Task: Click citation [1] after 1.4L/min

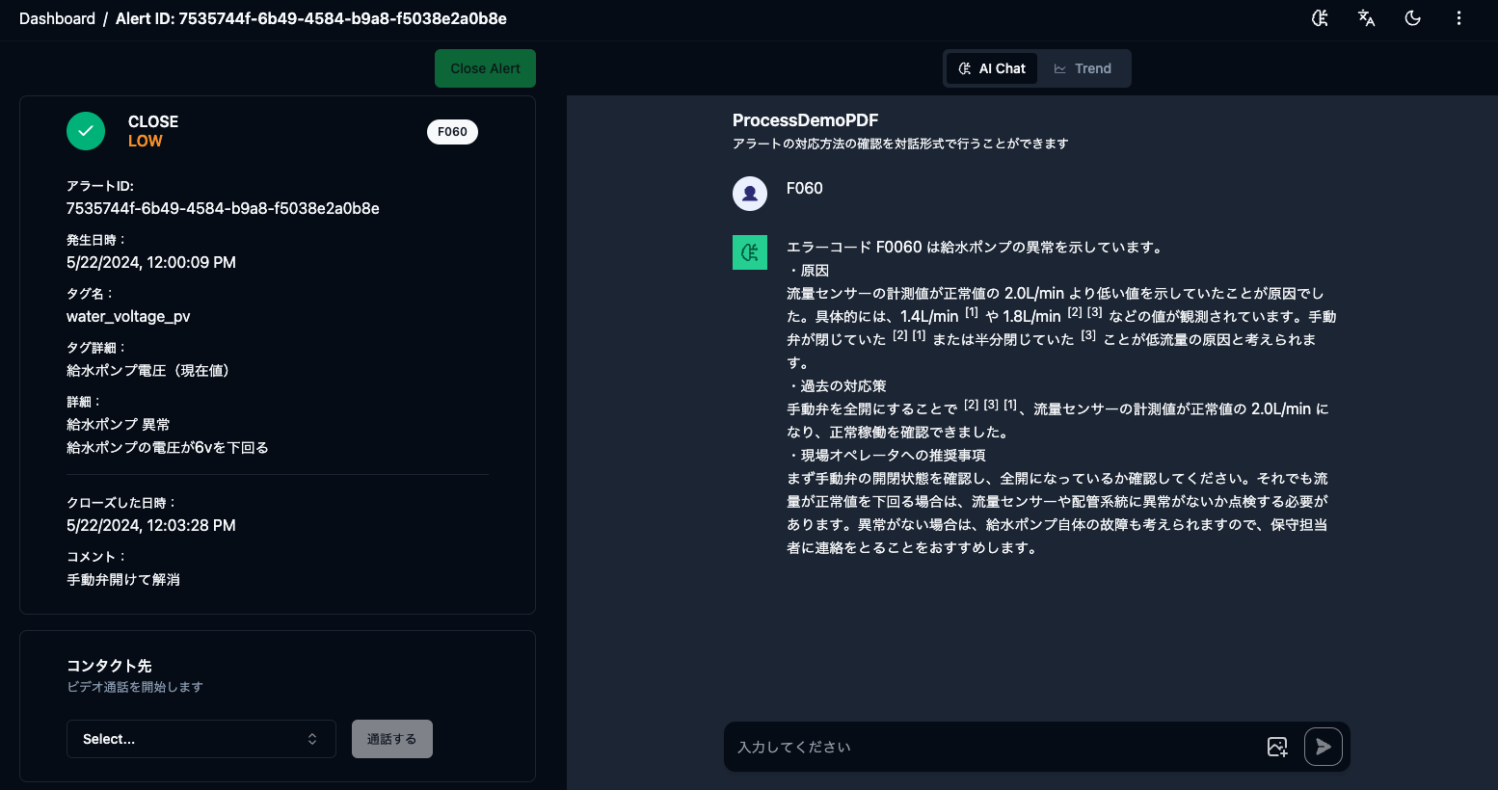Action: [972, 312]
